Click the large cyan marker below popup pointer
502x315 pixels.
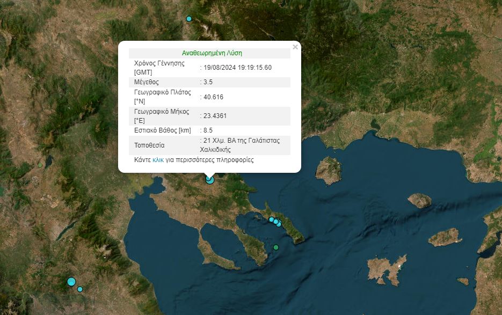pyautogui.click(x=210, y=180)
